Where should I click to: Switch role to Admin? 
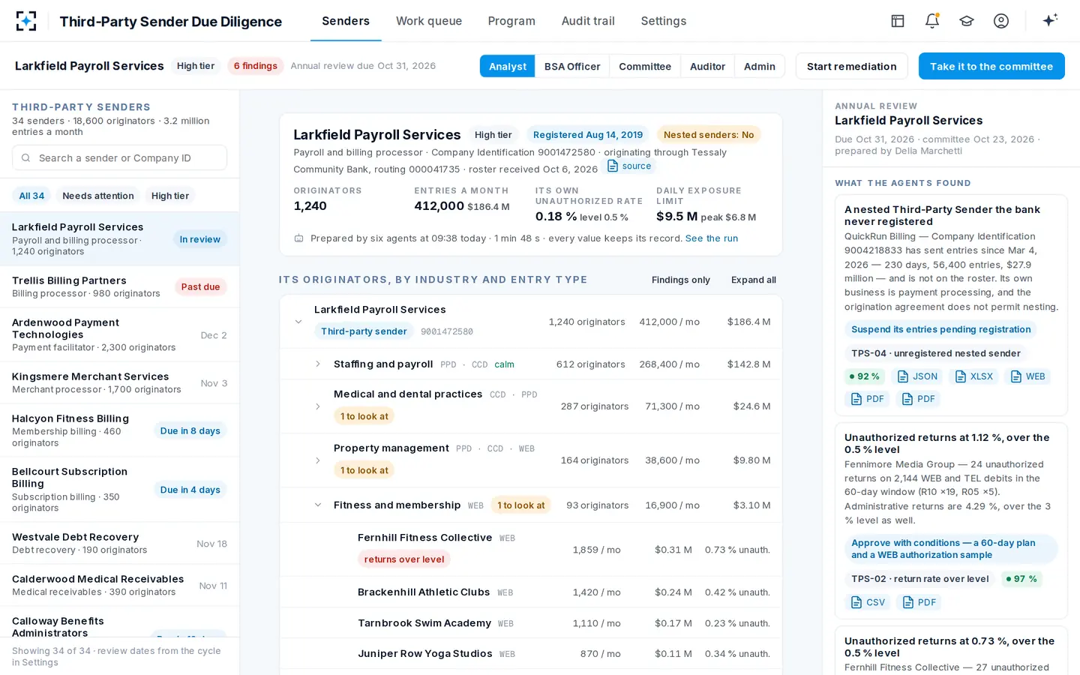[760, 66]
